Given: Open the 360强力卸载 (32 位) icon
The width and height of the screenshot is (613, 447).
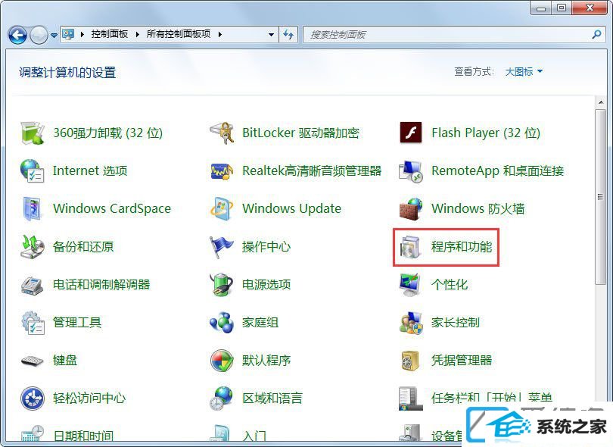Looking at the screenshot, I should (33, 133).
